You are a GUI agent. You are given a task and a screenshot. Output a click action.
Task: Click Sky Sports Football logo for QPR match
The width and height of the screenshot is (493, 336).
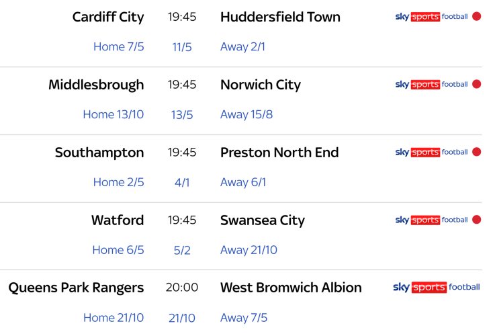436,288
